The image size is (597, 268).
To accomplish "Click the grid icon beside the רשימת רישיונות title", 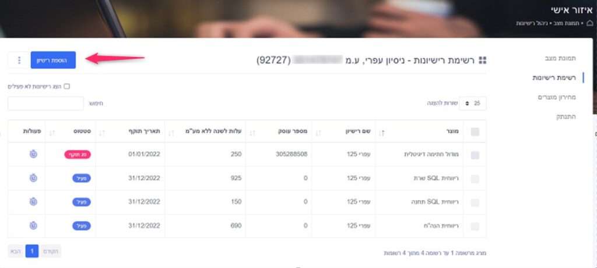I will click(482, 60).
